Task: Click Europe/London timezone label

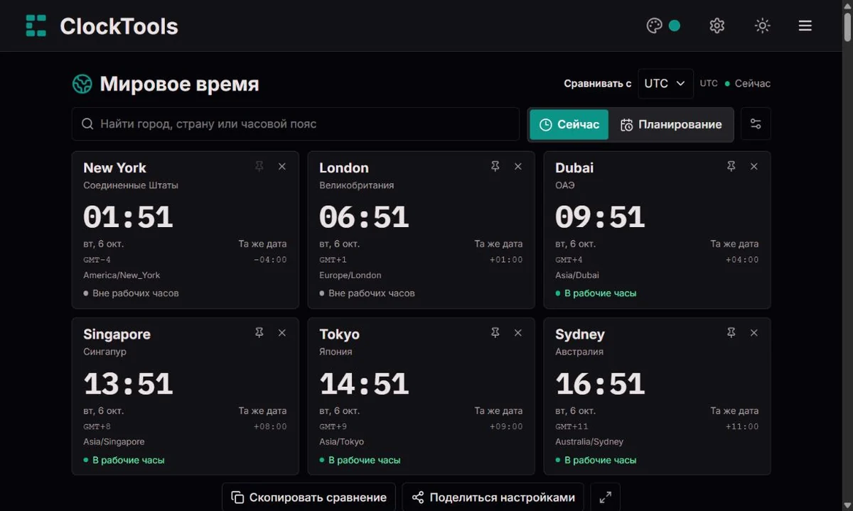Action: pyautogui.click(x=350, y=275)
